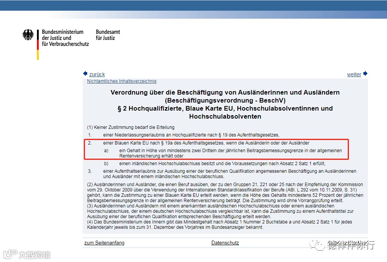Click the heading '§ 2 Hochqualifizierte, Blaue Karte EU'
Screen dimensions: 387x262
tap(225, 113)
